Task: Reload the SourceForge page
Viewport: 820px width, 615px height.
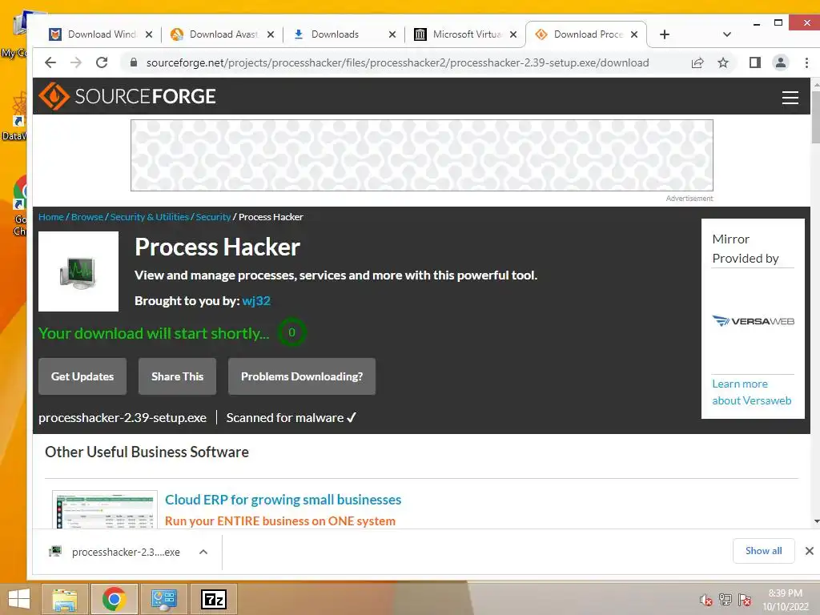Action: click(102, 62)
